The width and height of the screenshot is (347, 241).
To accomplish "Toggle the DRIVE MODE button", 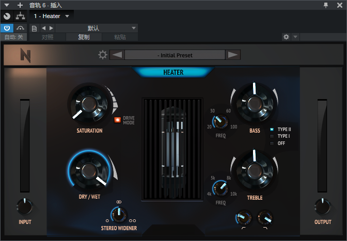I will (117, 120).
